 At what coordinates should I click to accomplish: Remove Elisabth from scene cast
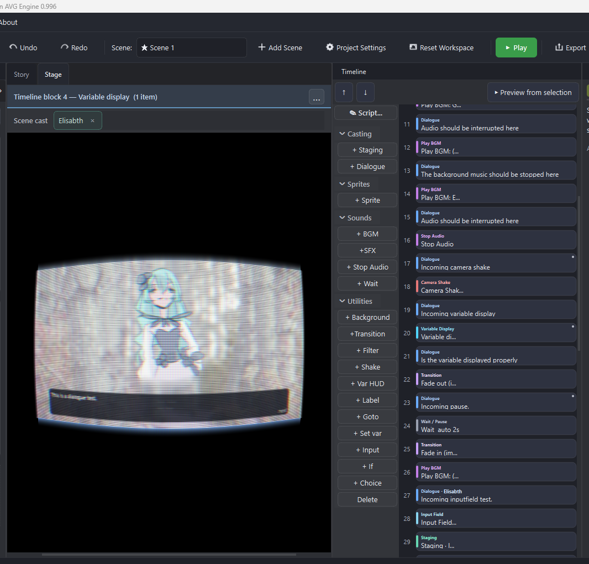click(92, 121)
